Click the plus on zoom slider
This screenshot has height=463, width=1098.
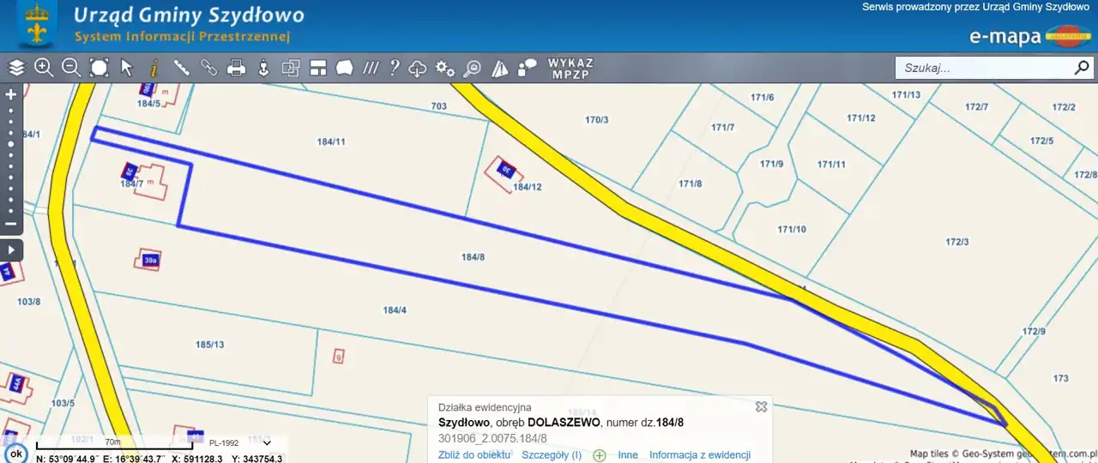point(11,94)
